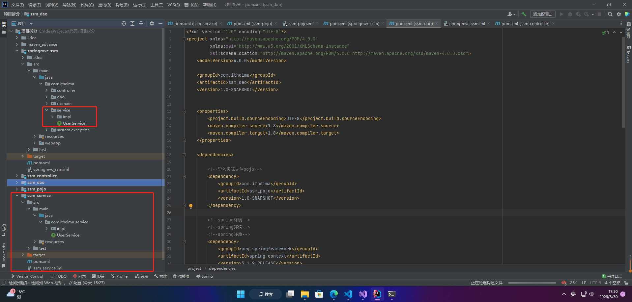
Task: Click Collapse All in project panel
Action: tap(141, 23)
